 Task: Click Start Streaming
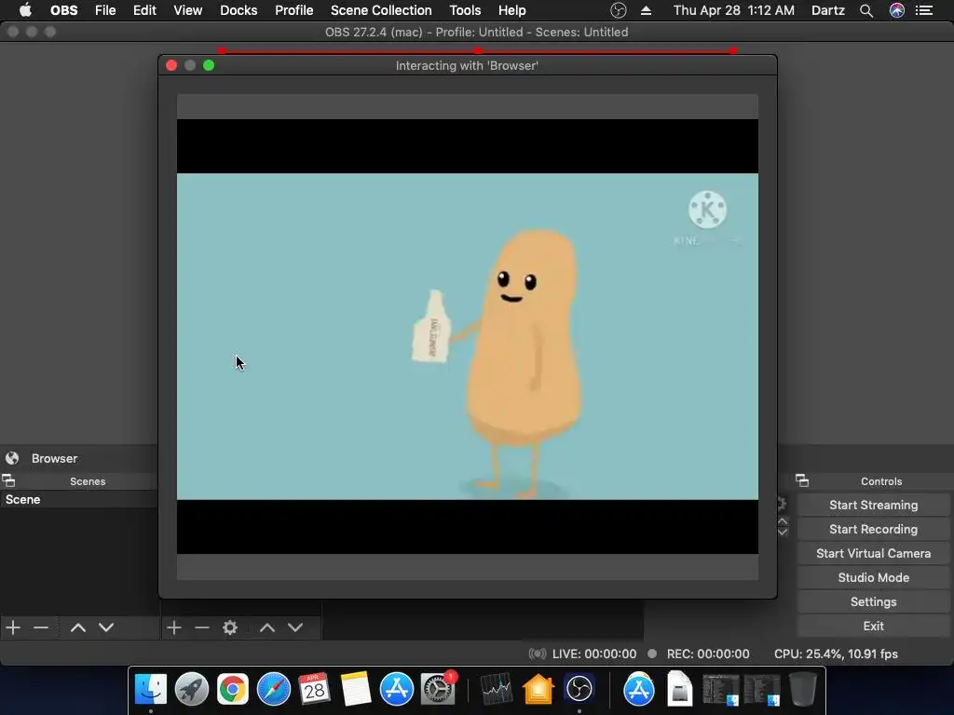coord(873,506)
